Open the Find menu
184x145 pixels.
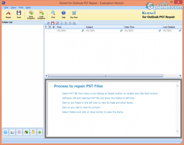(x=21, y=8)
